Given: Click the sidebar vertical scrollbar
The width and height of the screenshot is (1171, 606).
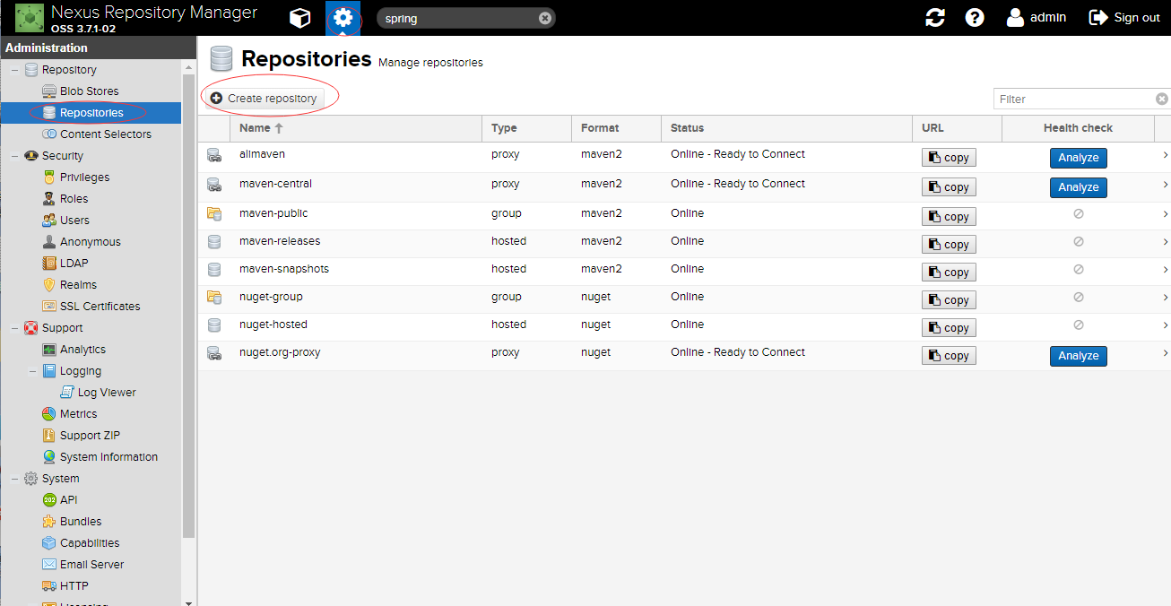Looking at the screenshot, I should click(x=188, y=306).
